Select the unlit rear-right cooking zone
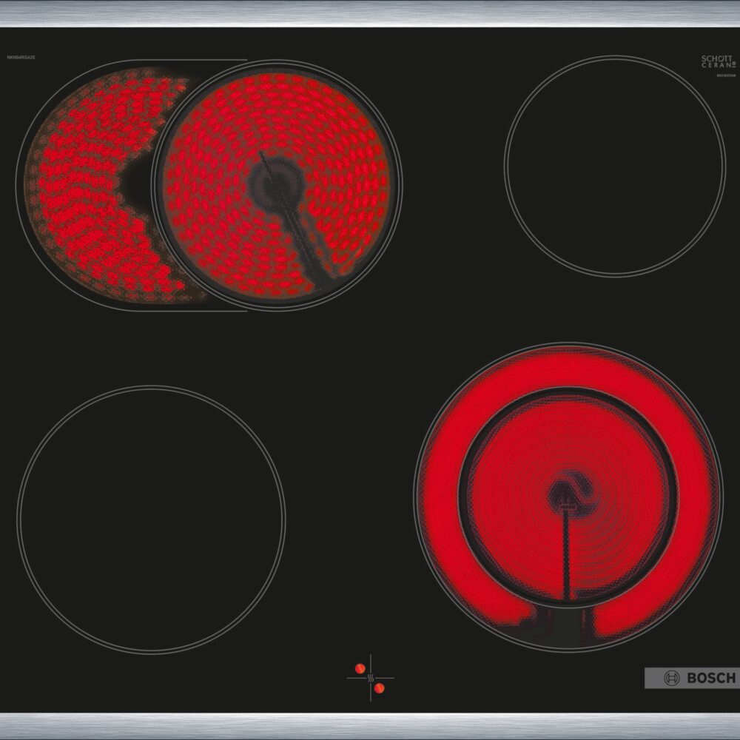 point(614,166)
